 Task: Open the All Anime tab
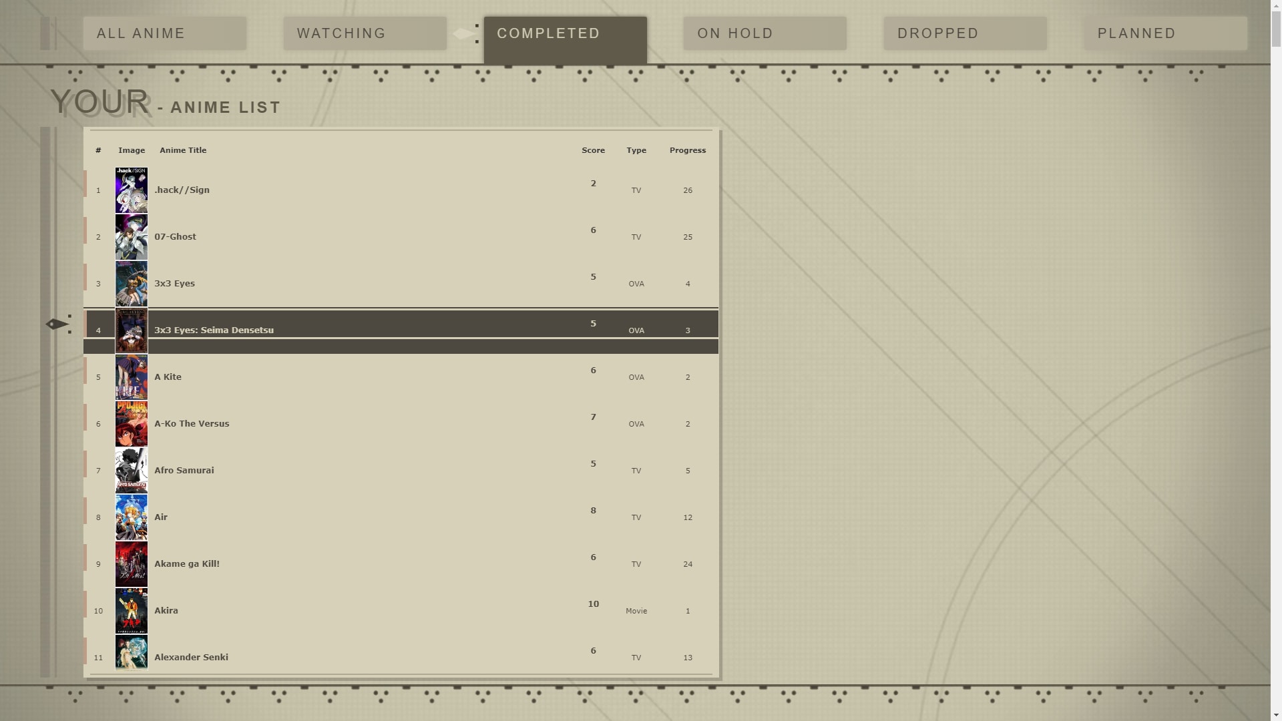click(x=165, y=33)
